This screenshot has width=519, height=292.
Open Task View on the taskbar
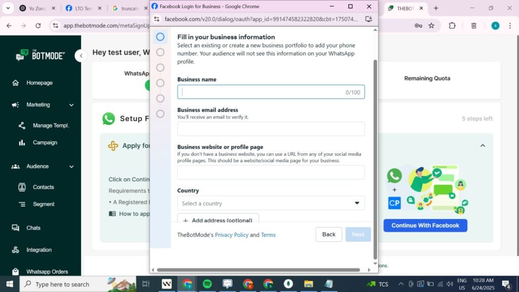[145, 284]
